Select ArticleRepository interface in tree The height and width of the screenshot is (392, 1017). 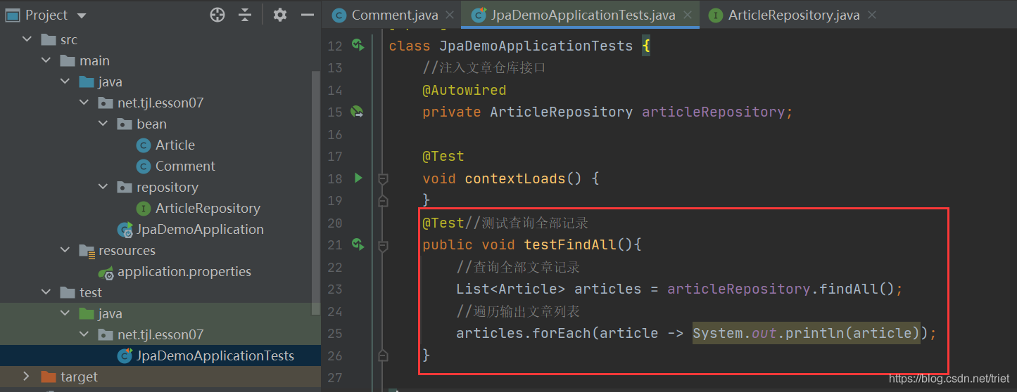click(208, 208)
